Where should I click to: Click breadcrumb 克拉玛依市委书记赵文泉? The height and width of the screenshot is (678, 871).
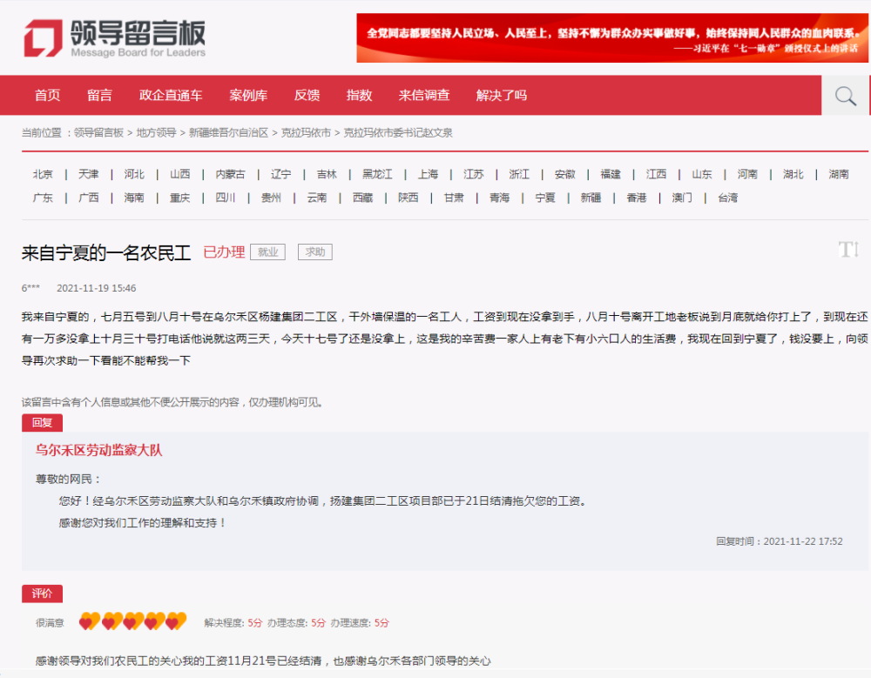tap(398, 132)
